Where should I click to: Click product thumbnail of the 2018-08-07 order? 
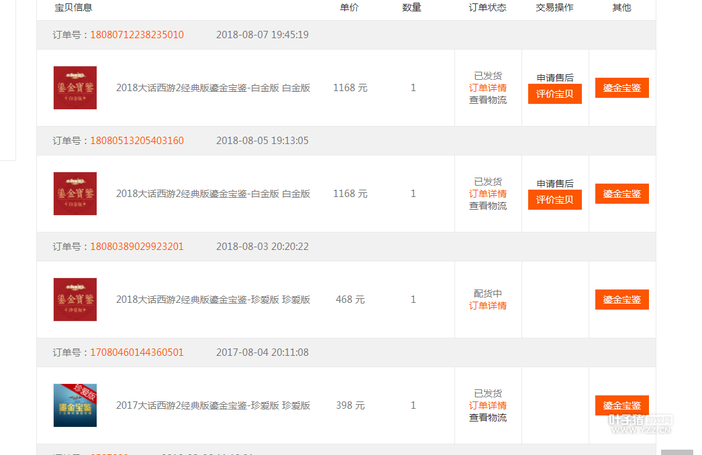coord(75,88)
